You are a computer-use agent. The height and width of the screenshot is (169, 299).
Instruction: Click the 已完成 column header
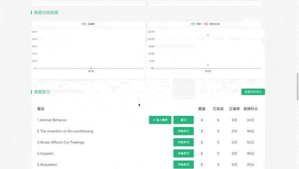pyautogui.click(x=218, y=109)
